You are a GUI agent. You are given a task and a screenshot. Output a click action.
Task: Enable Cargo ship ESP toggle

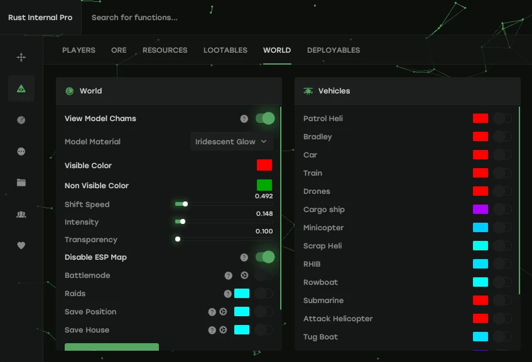pos(502,210)
